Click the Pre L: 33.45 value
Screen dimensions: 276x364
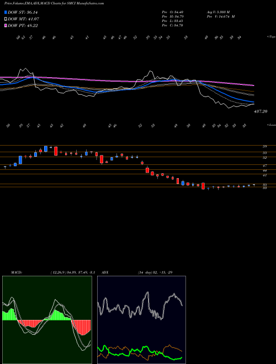(173, 21)
